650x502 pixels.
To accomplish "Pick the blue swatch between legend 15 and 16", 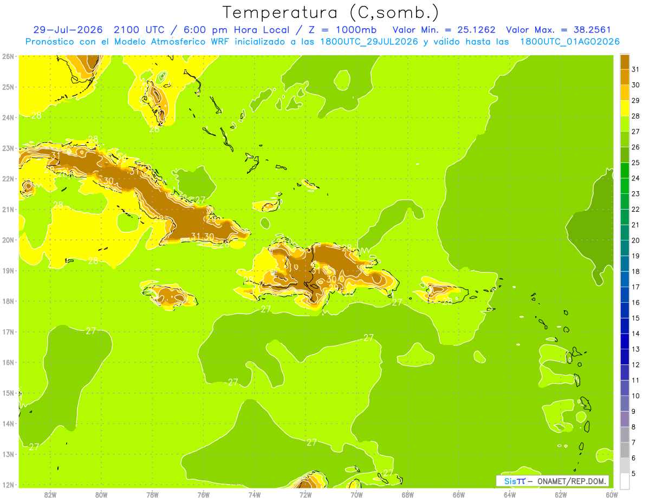I will pos(625,310).
